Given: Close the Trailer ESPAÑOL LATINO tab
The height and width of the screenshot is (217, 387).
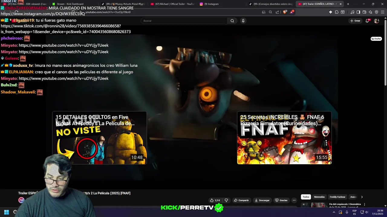Looking at the screenshot, I should click(x=341, y=4).
